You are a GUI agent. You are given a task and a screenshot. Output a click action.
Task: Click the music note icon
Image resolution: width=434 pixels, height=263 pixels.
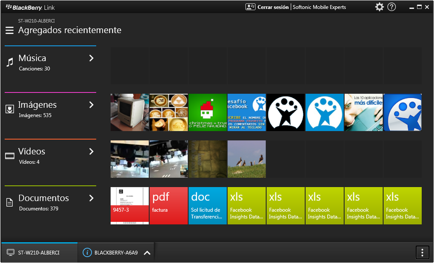(x=10, y=62)
